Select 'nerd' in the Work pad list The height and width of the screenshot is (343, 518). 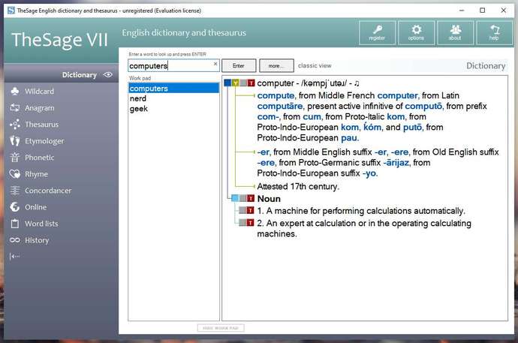[138, 98]
